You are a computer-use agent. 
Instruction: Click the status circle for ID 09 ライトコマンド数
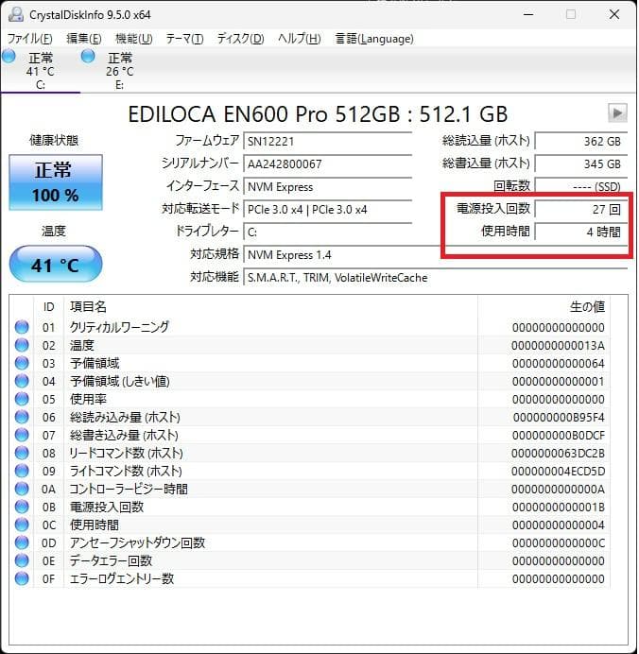pos(22,471)
